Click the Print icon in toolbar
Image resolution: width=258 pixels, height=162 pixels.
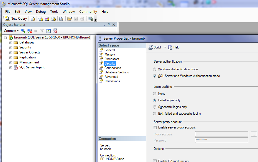[82, 19]
